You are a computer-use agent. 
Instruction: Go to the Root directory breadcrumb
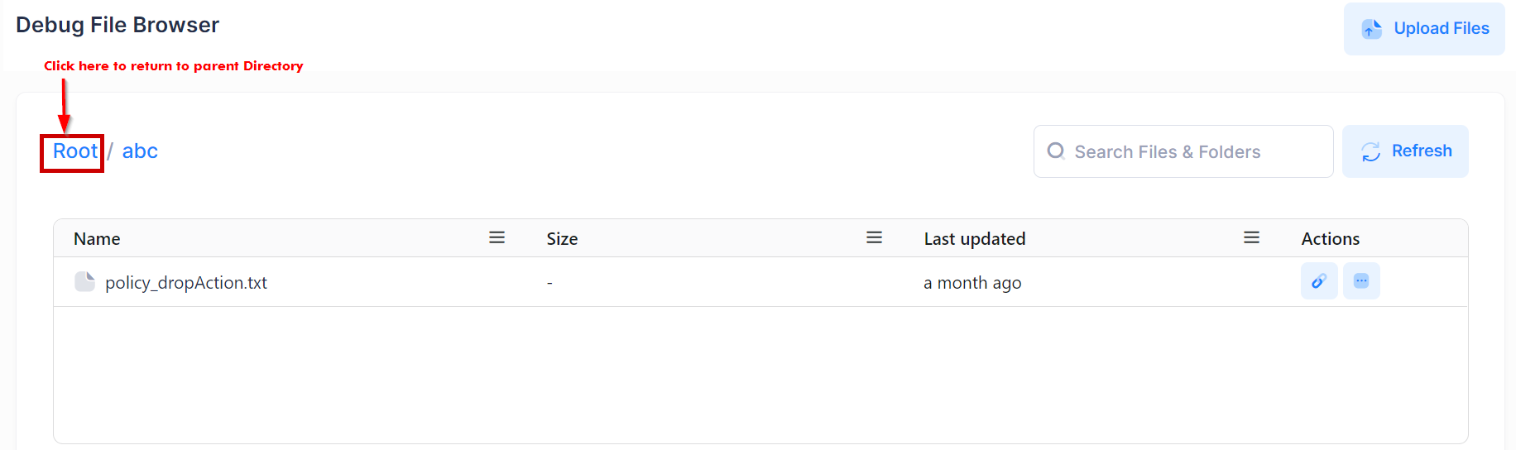[x=74, y=151]
